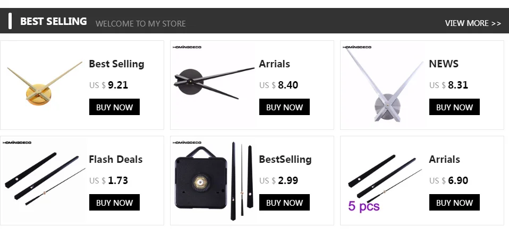Image resolution: width=509 pixels, height=236 pixels.
Task: Open silver clock hands product image
Action: pyautogui.click(x=384, y=85)
